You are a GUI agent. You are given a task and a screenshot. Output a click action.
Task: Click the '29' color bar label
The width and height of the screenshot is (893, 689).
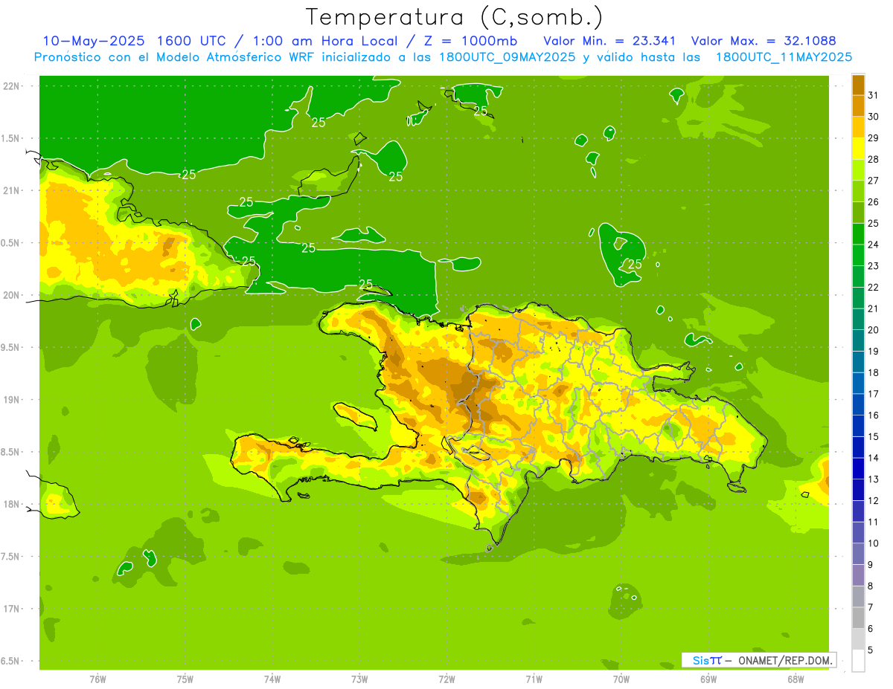pos(873,138)
